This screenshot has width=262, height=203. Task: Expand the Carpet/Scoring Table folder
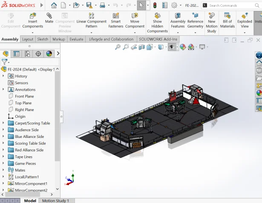click(3, 123)
